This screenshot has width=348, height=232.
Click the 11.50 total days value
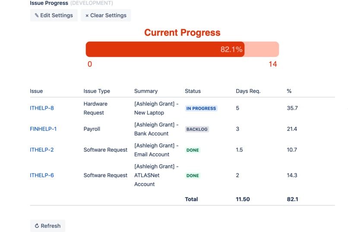click(x=243, y=199)
